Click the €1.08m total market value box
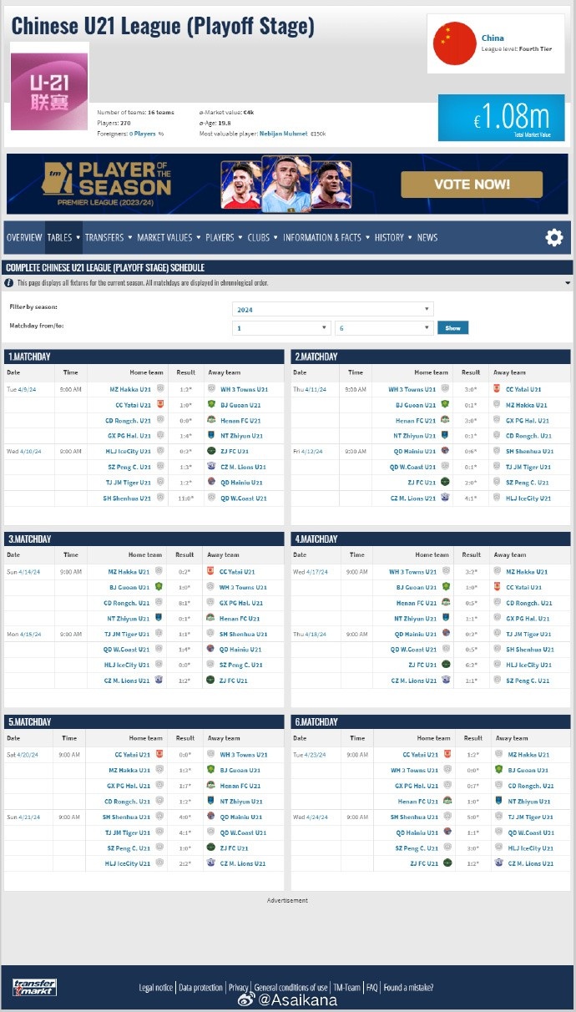The width and height of the screenshot is (576, 1012). click(501, 118)
